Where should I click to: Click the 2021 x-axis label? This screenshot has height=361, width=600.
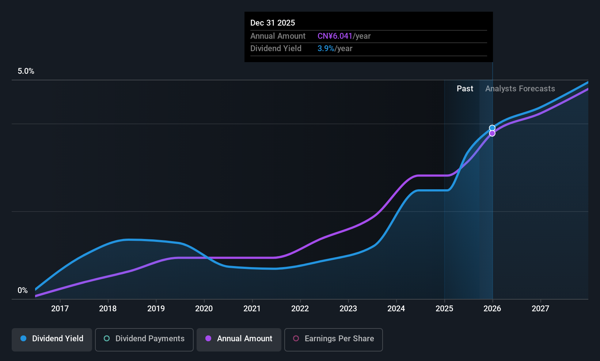click(x=252, y=309)
